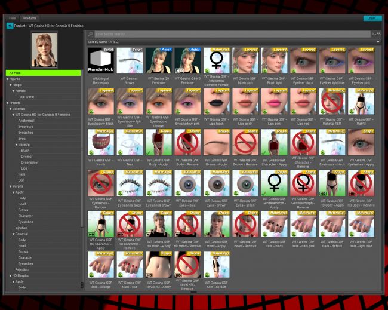The image size is (388, 310).
Task: Select the Wildthing at RenderHub script icon
Action: coord(101,60)
